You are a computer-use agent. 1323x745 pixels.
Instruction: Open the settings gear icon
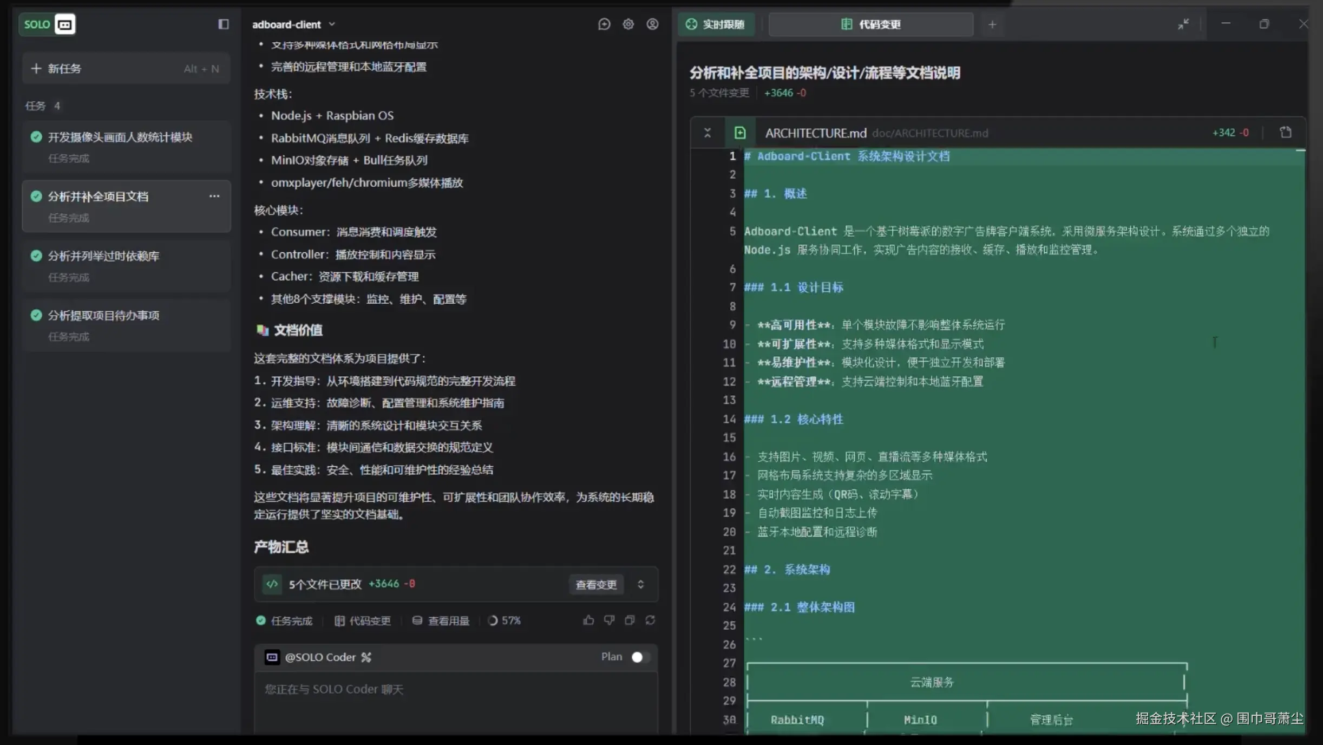pos(628,24)
